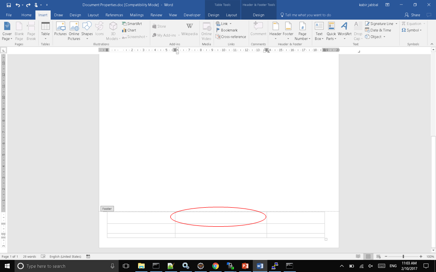Open Google Chrome from the taskbar
This screenshot has height=272, width=436.
pyautogui.click(x=215, y=266)
